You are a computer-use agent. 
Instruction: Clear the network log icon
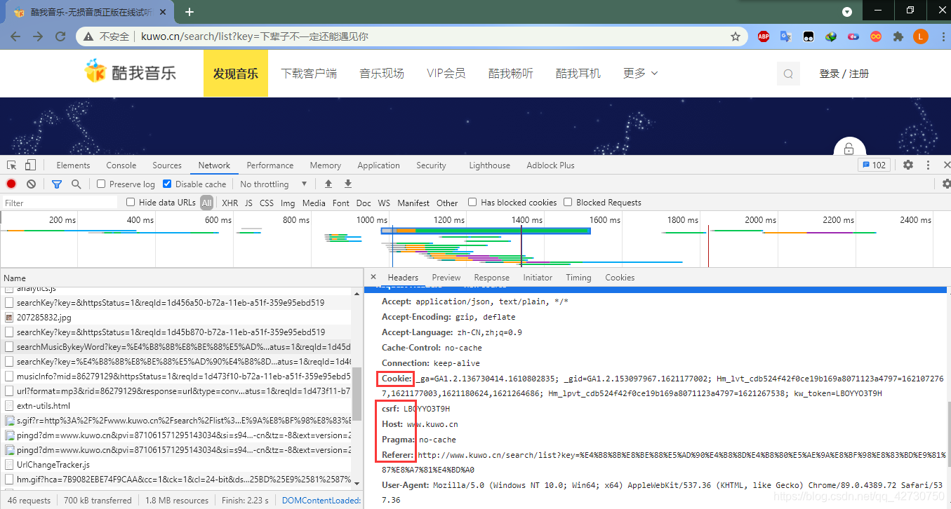click(31, 184)
